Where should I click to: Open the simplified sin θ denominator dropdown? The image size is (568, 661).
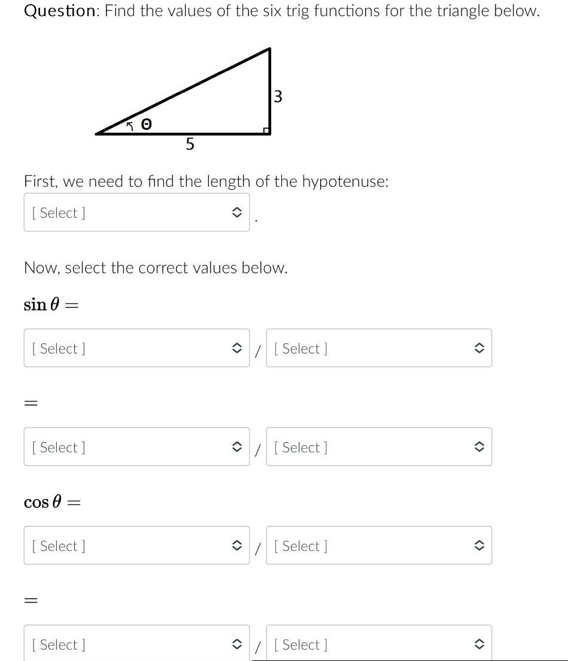click(379, 446)
